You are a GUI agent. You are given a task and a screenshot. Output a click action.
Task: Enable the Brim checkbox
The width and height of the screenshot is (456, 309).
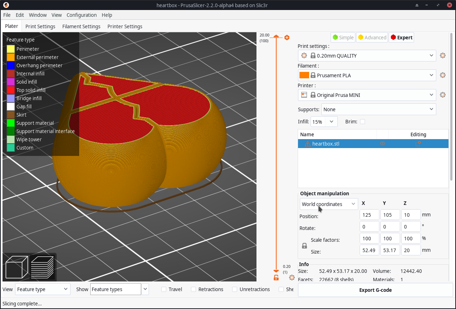[363, 122]
